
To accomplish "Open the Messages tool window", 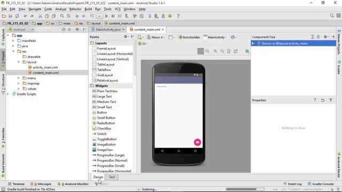I will [41, 184].
